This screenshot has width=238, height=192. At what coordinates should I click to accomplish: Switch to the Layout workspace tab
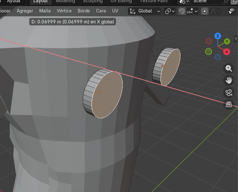coord(40,2)
